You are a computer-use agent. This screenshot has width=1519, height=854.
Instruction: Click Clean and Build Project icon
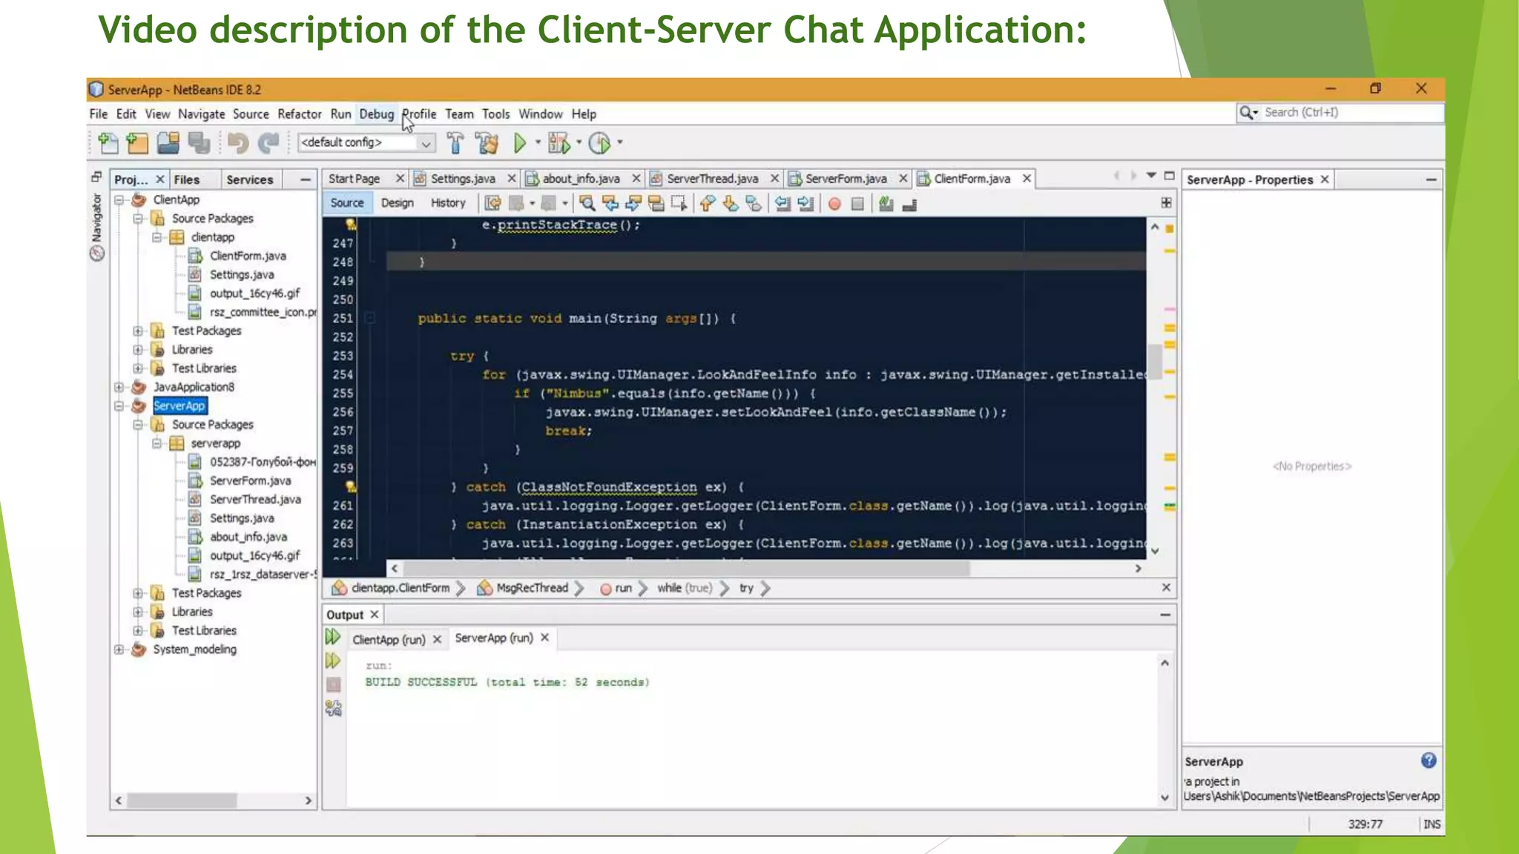click(x=487, y=142)
